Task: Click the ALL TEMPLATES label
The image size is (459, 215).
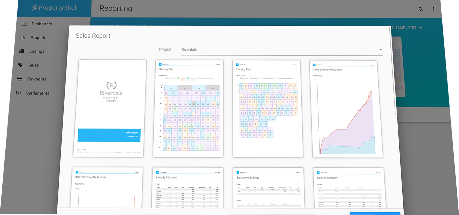Action: pyautogui.click(x=404, y=27)
